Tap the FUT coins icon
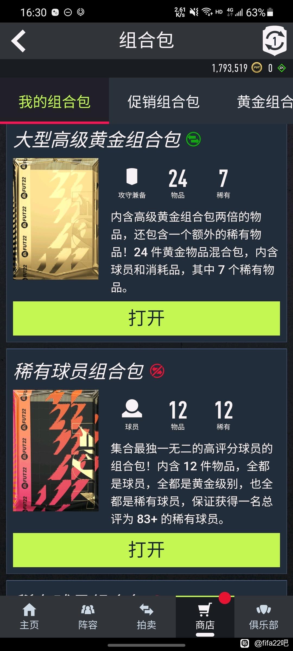The width and height of the screenshot is (293, 651). (257, 68)
